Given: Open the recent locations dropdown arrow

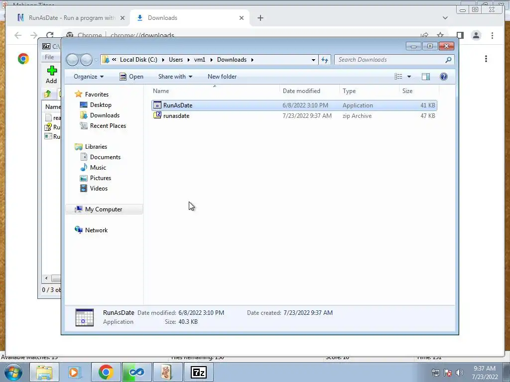Looking at the screenshot, I should coord(96,60).
